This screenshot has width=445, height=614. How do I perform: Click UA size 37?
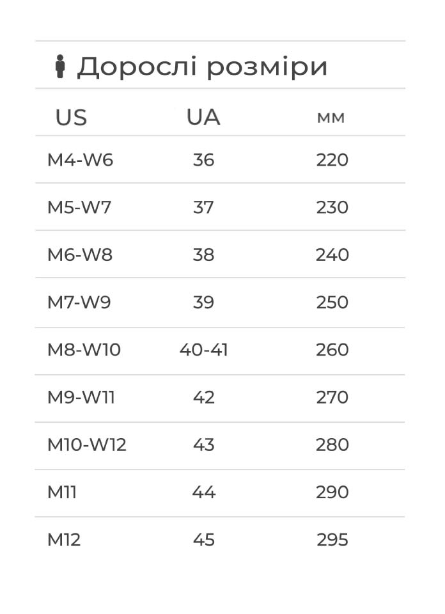[x=203, y=207]
